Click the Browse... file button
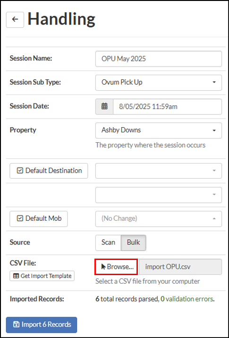Screen dimensions: 229x338 pyautogui.click(x=116, y=267)
